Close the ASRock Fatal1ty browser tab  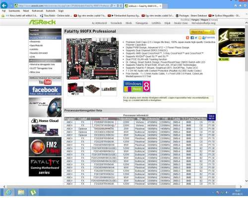[x=160, y=6]
